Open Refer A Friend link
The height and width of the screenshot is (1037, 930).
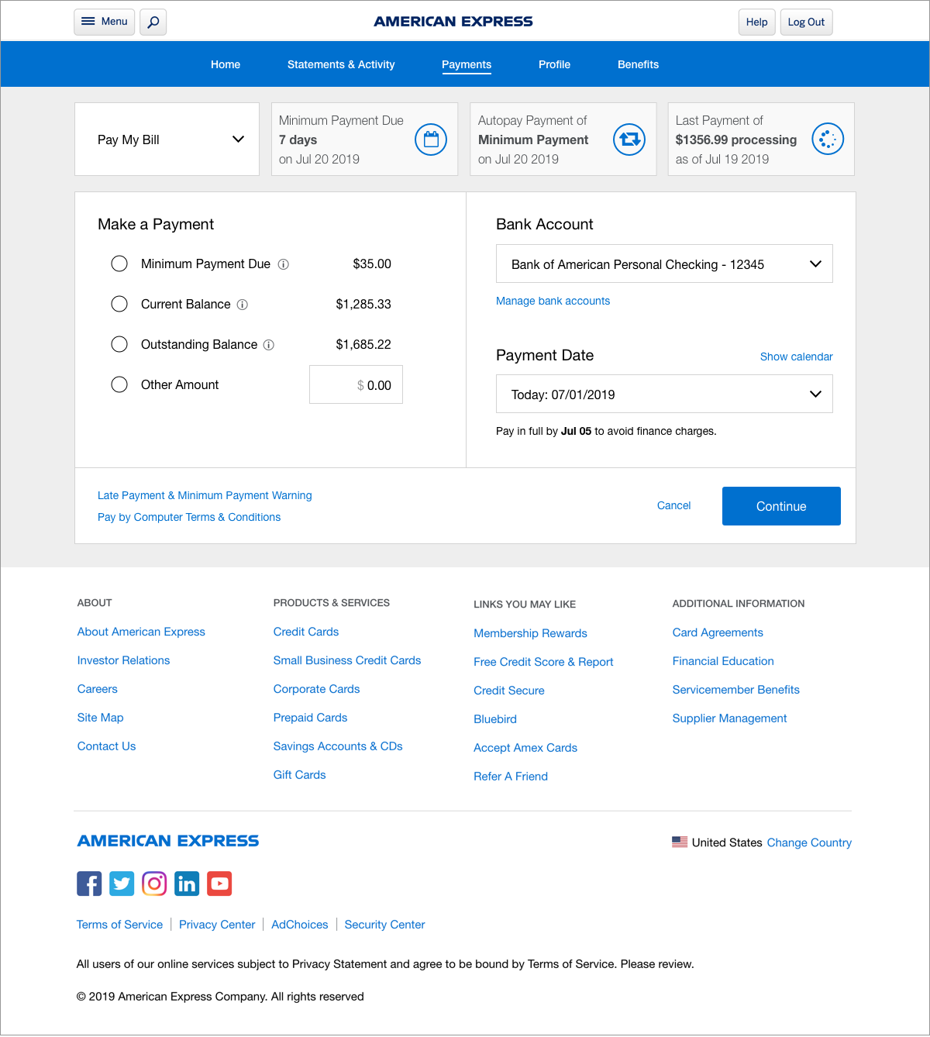pyautogui.click(x=511, y=777)
